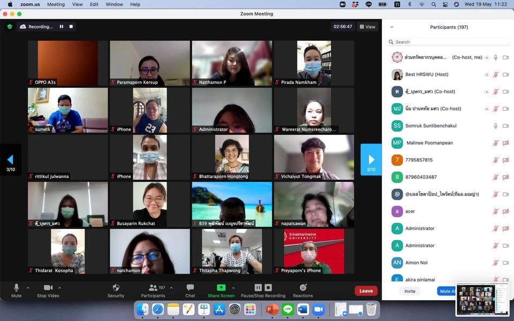Toggle the Mute microphone button
The image size is (514, 321).
coord(16,288)
